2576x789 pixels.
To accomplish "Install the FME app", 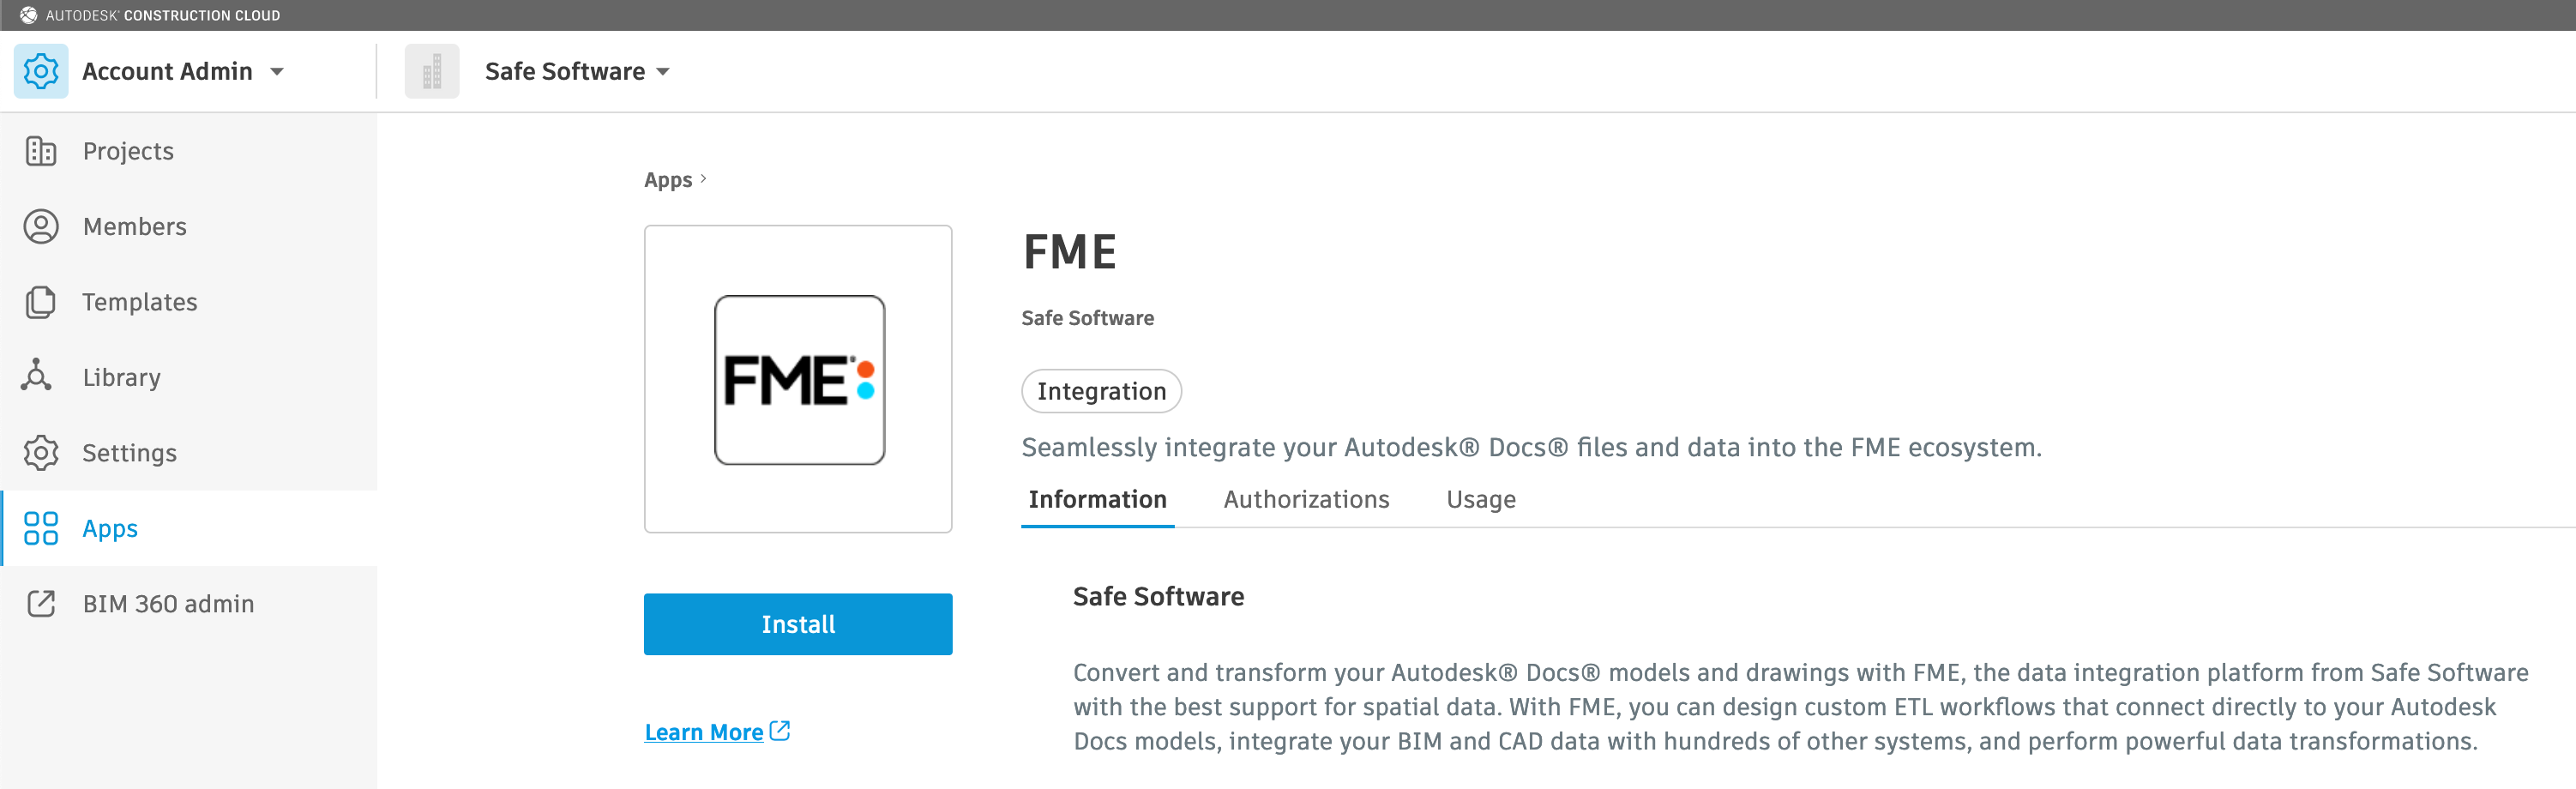I will [x=797, y=624].
